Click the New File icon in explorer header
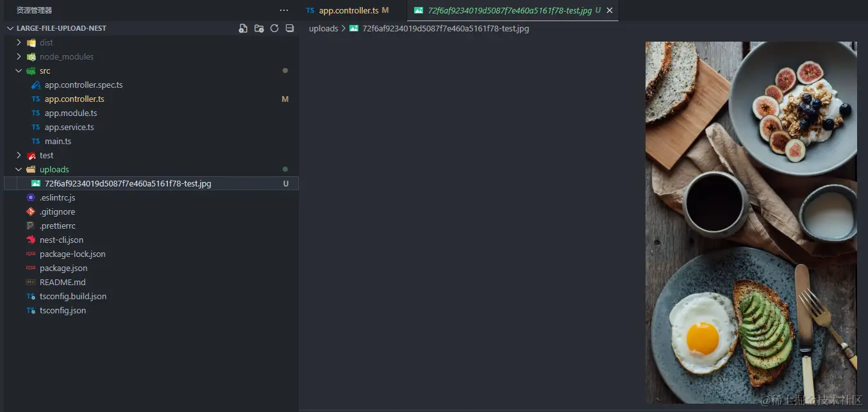This screenshot has width=868, height=412. [243, 28]
